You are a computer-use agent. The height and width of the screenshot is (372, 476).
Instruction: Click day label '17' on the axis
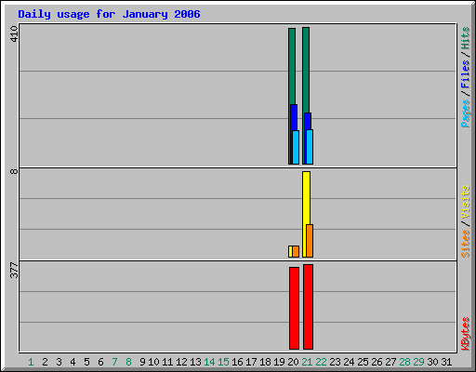click(x=251, y=362)
